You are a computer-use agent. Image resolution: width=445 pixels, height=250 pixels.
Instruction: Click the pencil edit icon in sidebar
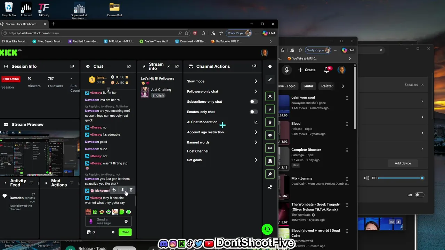270,80
